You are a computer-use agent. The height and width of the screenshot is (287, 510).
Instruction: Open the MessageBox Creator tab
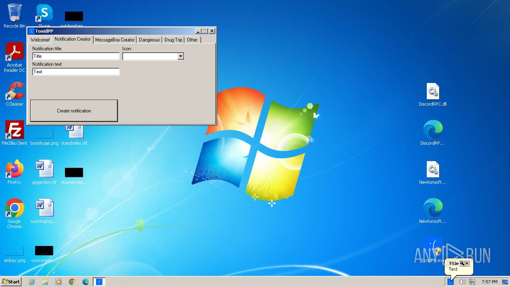(115, 40)
